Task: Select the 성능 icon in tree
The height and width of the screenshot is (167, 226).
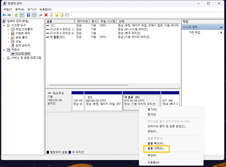Action: tap(13, 41)
